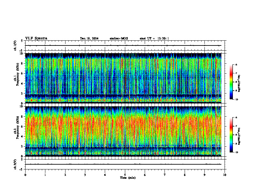The height and width of the screenshot is (196, 253).
Task: Click the ch.1 color bar "log(PSD)" unit label
Action: point(239,84)
